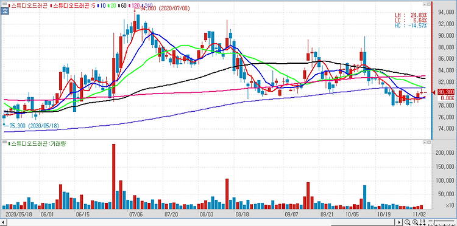Click the HC : -14.57% text
Viewport: 457px width, 226px height.
coord(411,26)
